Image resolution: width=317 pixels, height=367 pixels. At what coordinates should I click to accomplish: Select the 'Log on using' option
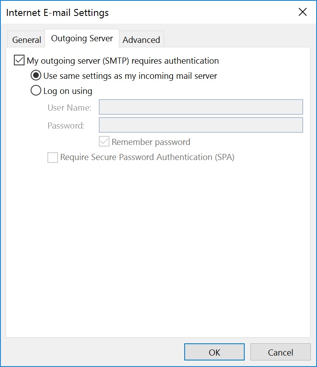[x=36, y=91]
